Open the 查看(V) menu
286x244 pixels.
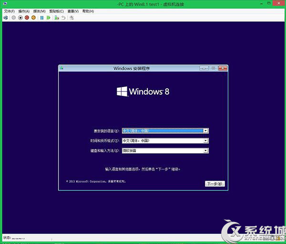[x=73, y=11]
